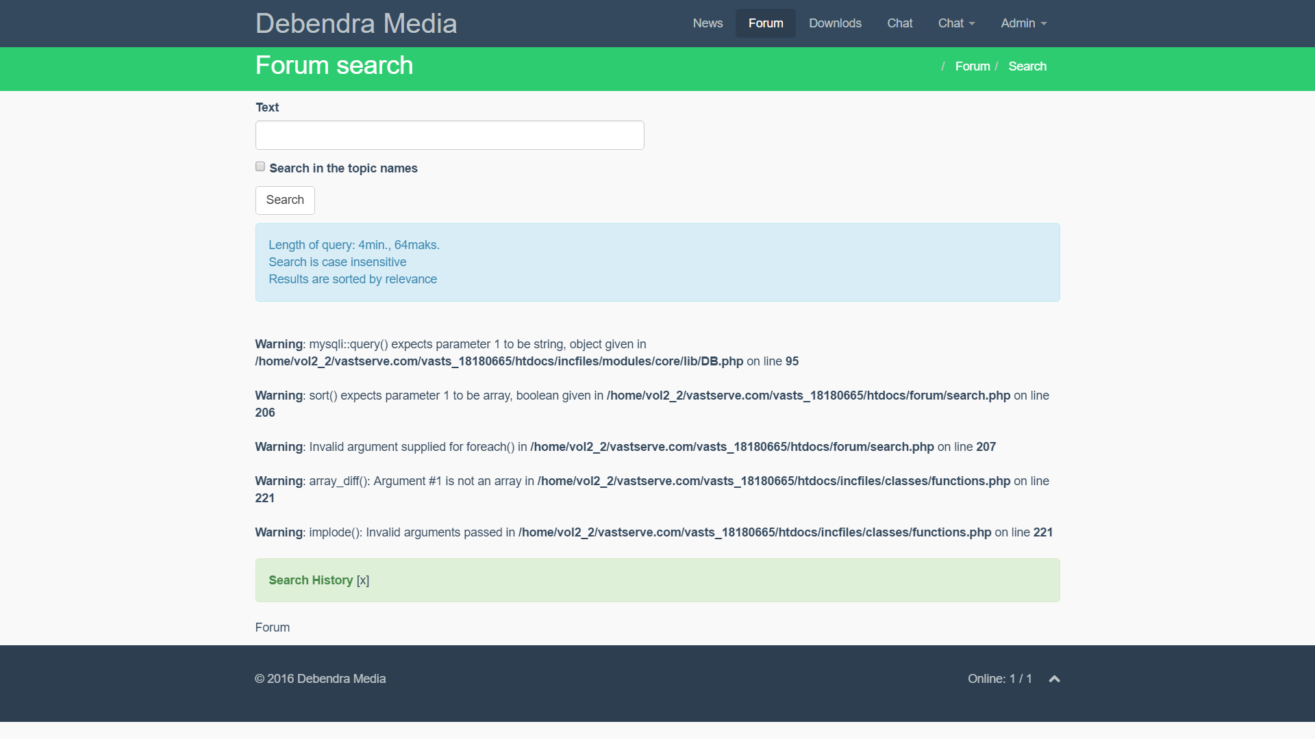Clear search history with the [x] link

[x=363, y=580]
